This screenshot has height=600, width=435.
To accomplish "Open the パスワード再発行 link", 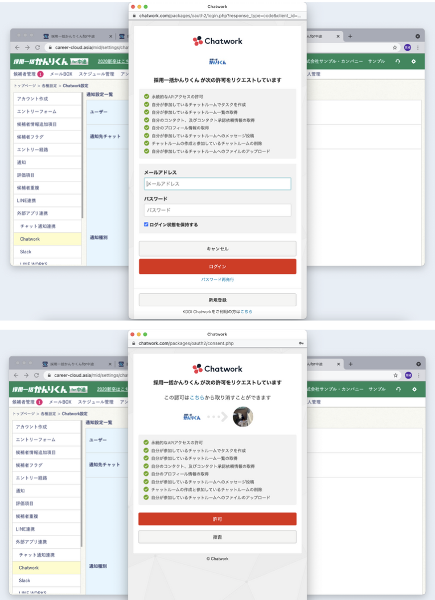I will [x=217, y=279].
